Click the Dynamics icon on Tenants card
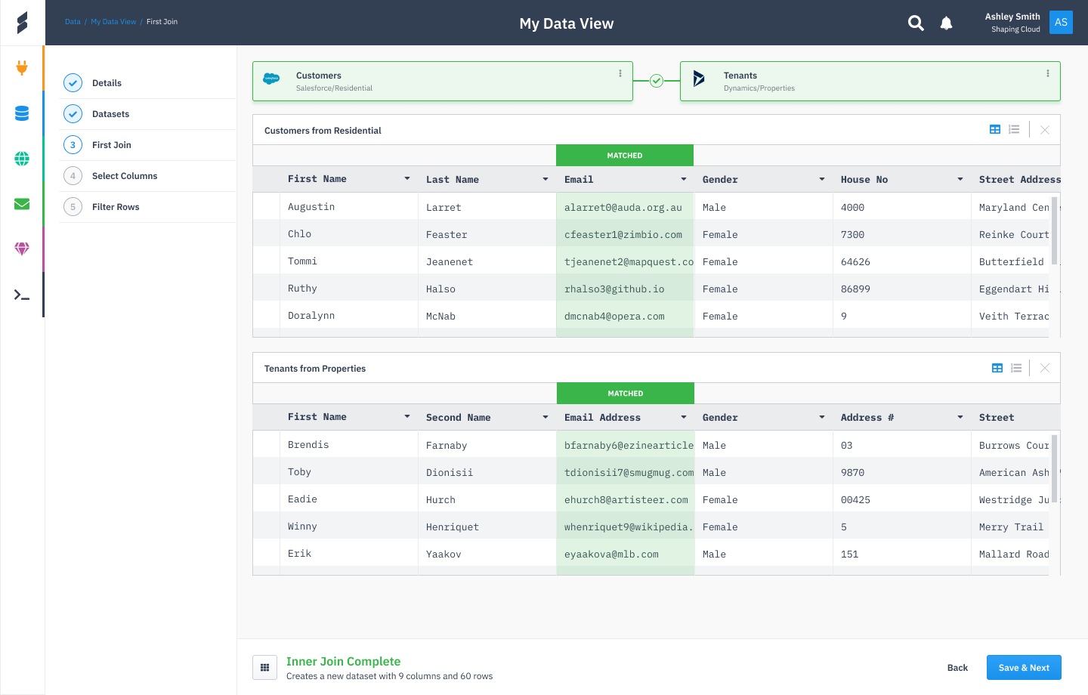The image size is (1088, 695). tap(698, 77)
